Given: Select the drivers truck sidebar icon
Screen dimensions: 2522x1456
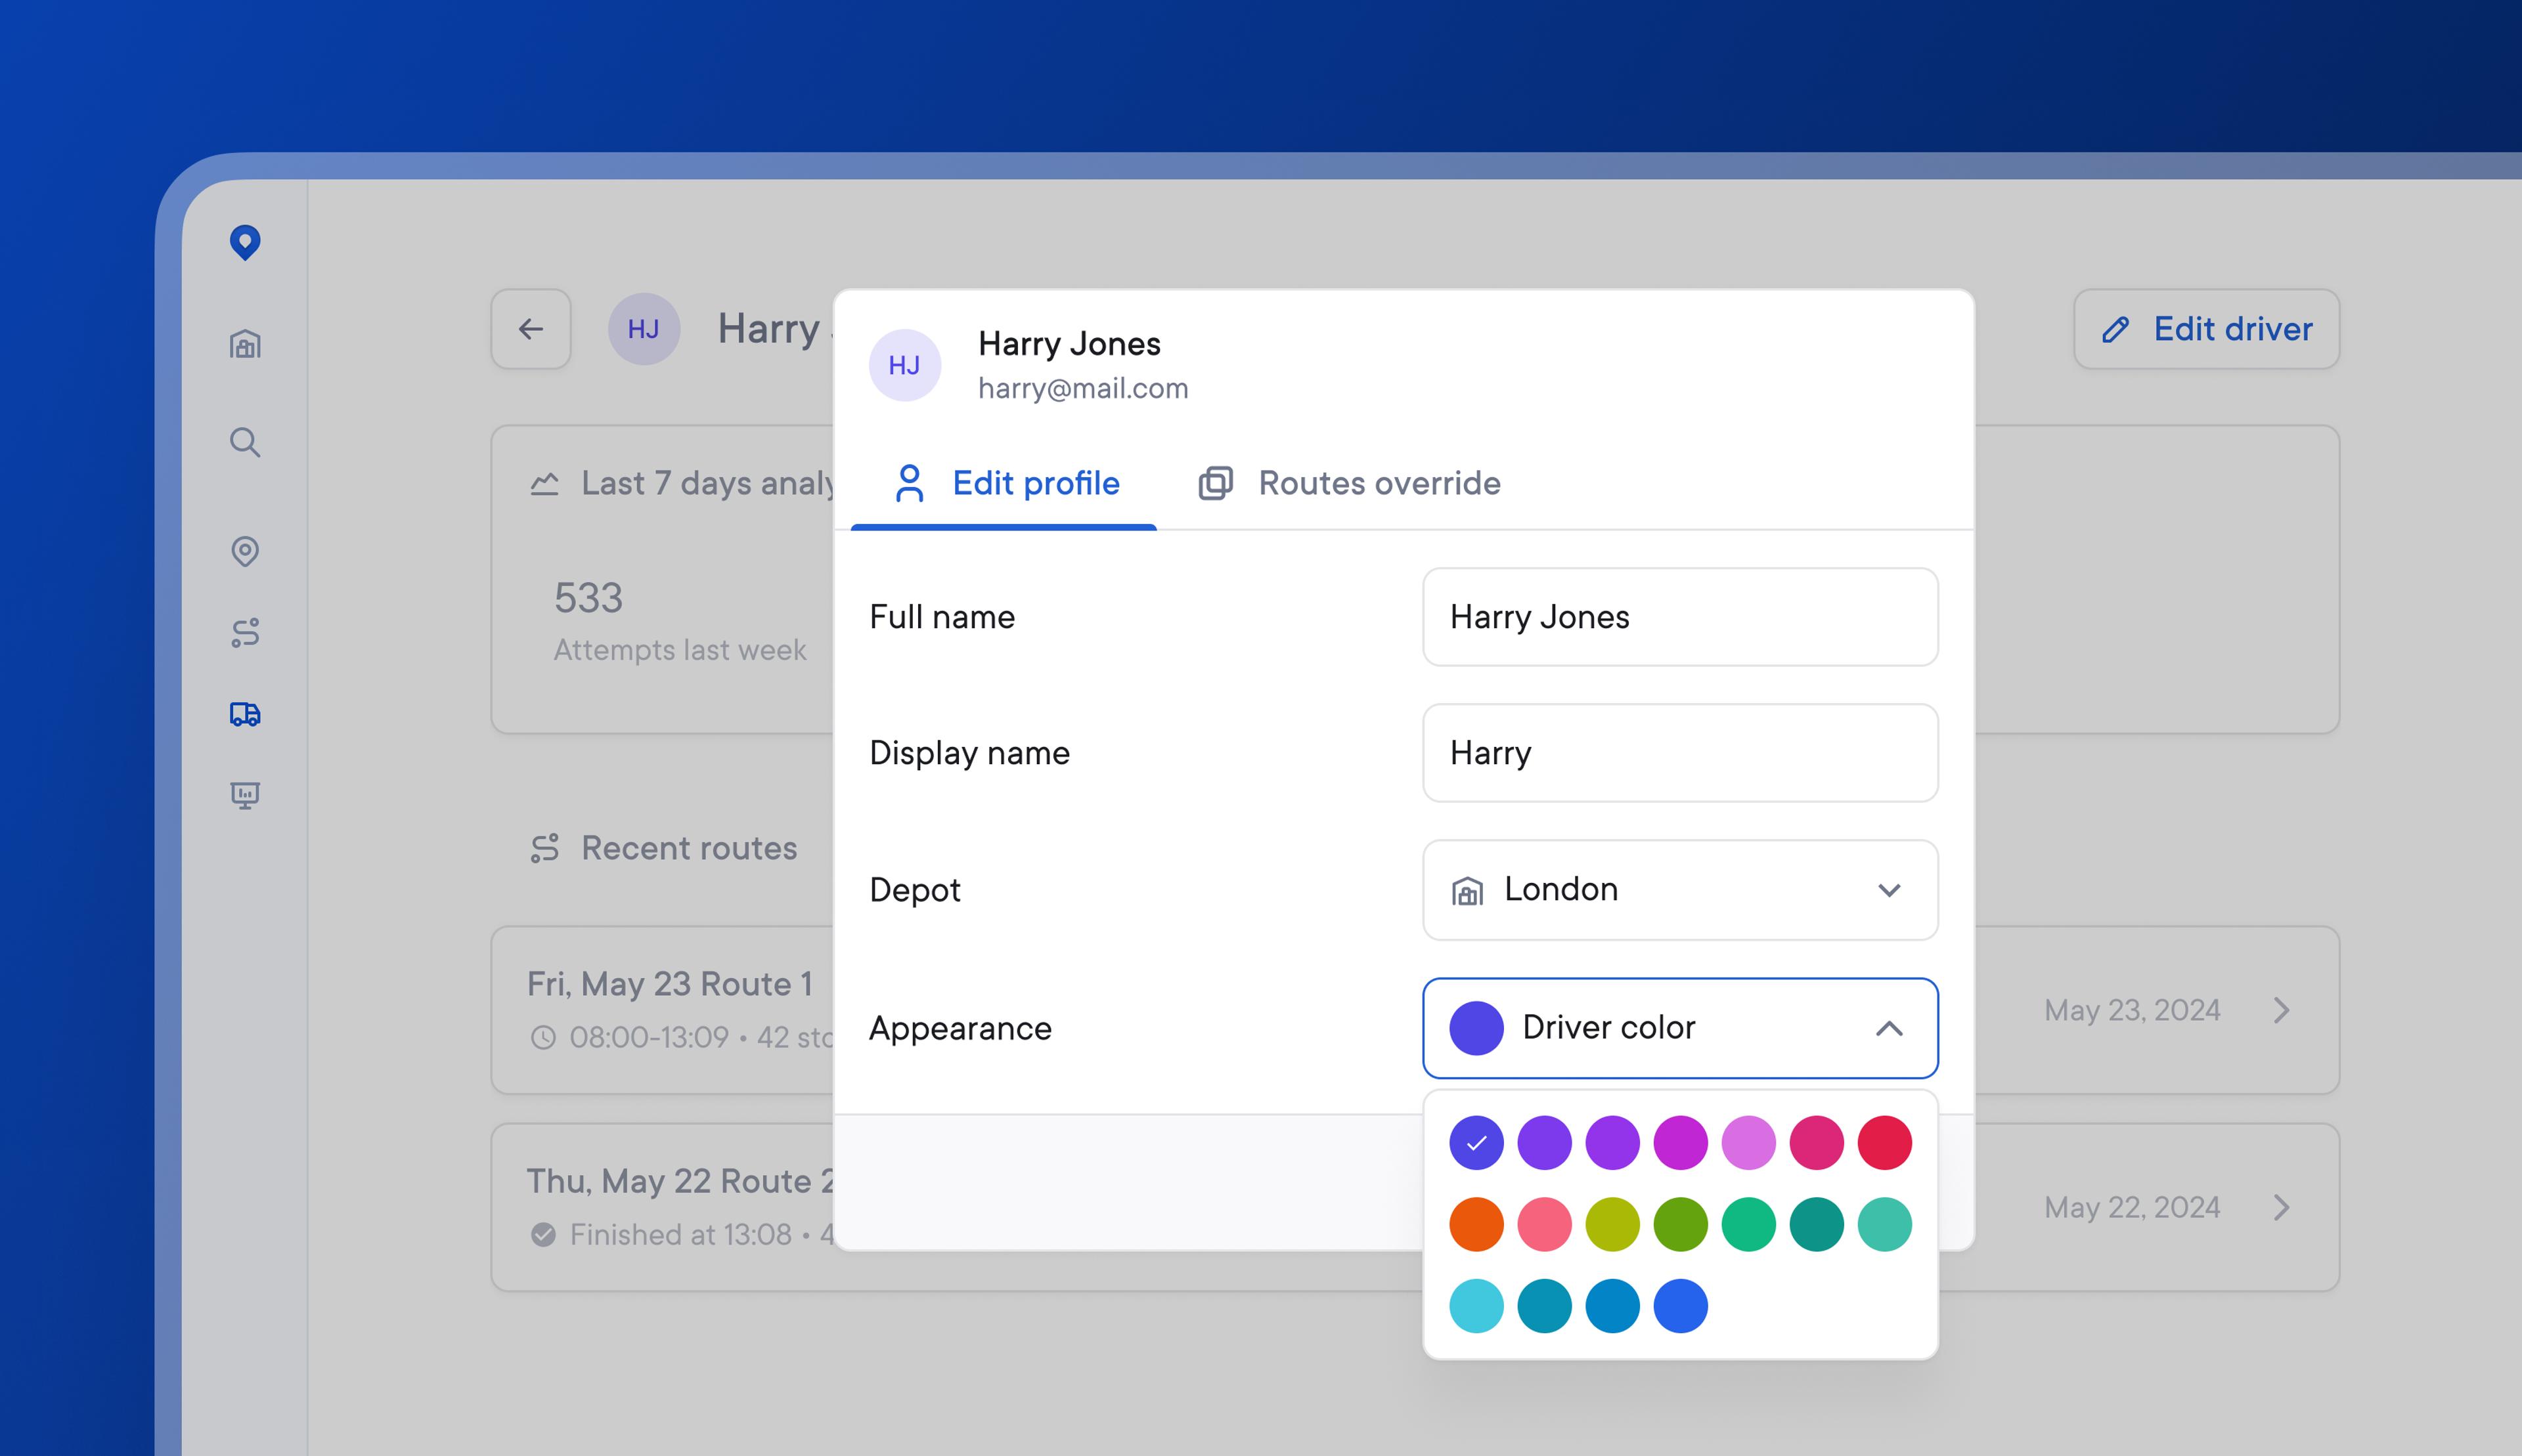Looking at the screenshot, I should coord(245,714).
